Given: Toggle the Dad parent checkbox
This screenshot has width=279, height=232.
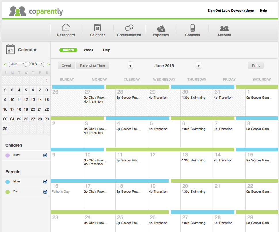Looking at the screenshot, I should pyautogui.click(x=45, y=192).
